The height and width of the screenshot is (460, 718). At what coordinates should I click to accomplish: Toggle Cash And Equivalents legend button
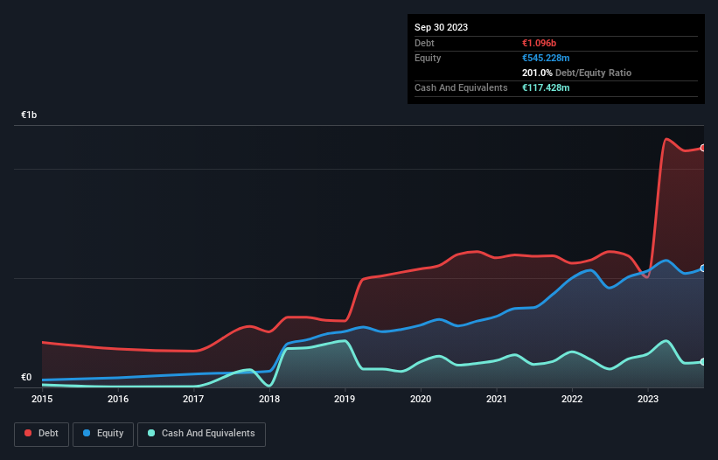[x=201, y=434]
